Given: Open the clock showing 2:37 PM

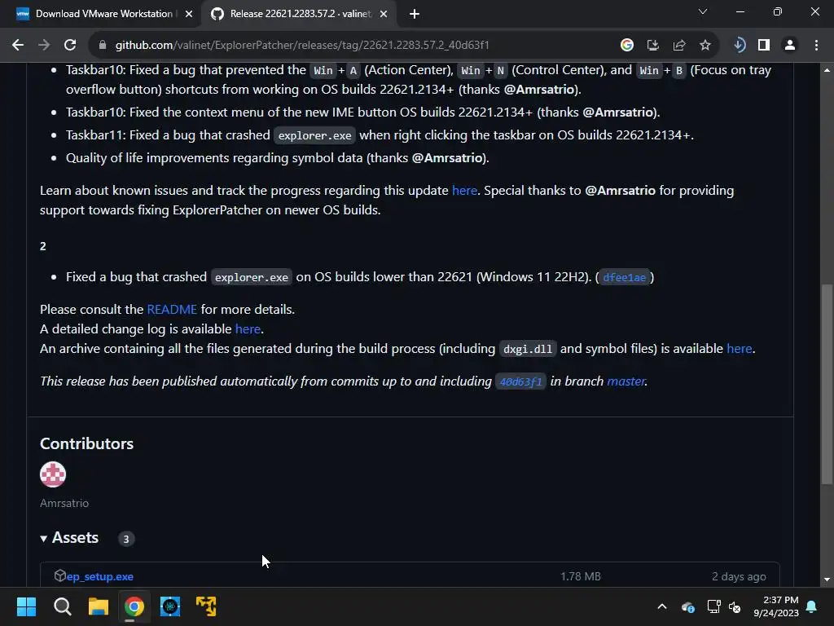Looking at the screenshot, I should coord(776,606).
